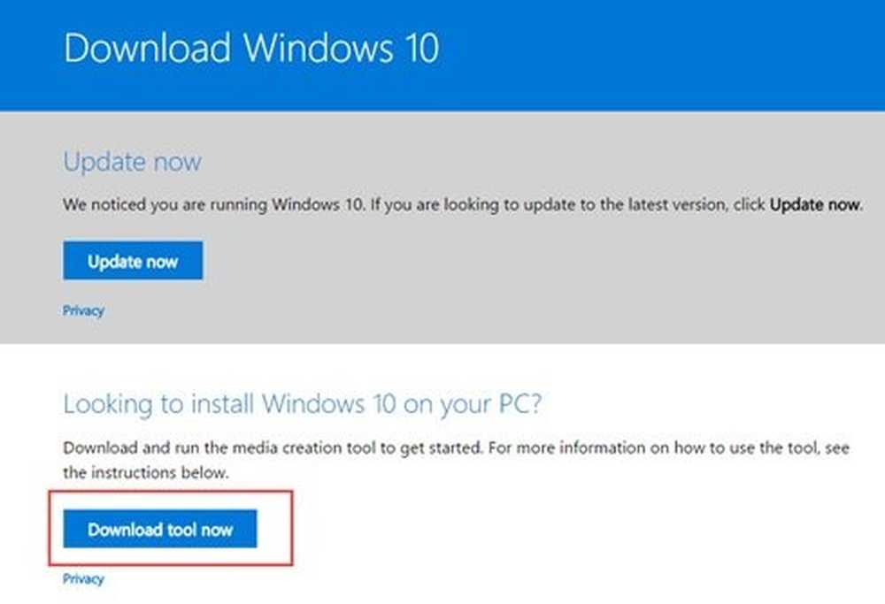This screenshot has height=604, width=885.
Task: Click the number 10 in the page title
Action: 422,48
